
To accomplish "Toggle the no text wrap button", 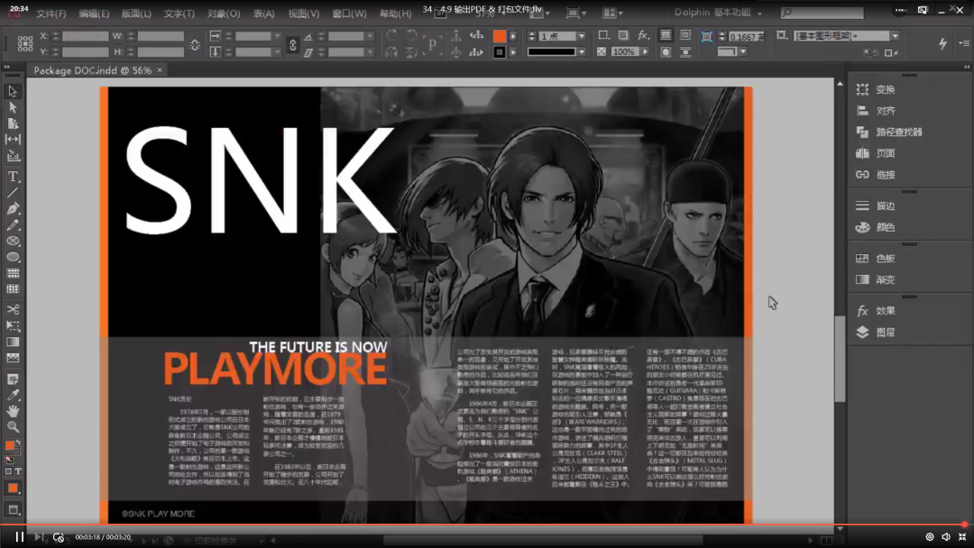I will (x=666, y=35).
